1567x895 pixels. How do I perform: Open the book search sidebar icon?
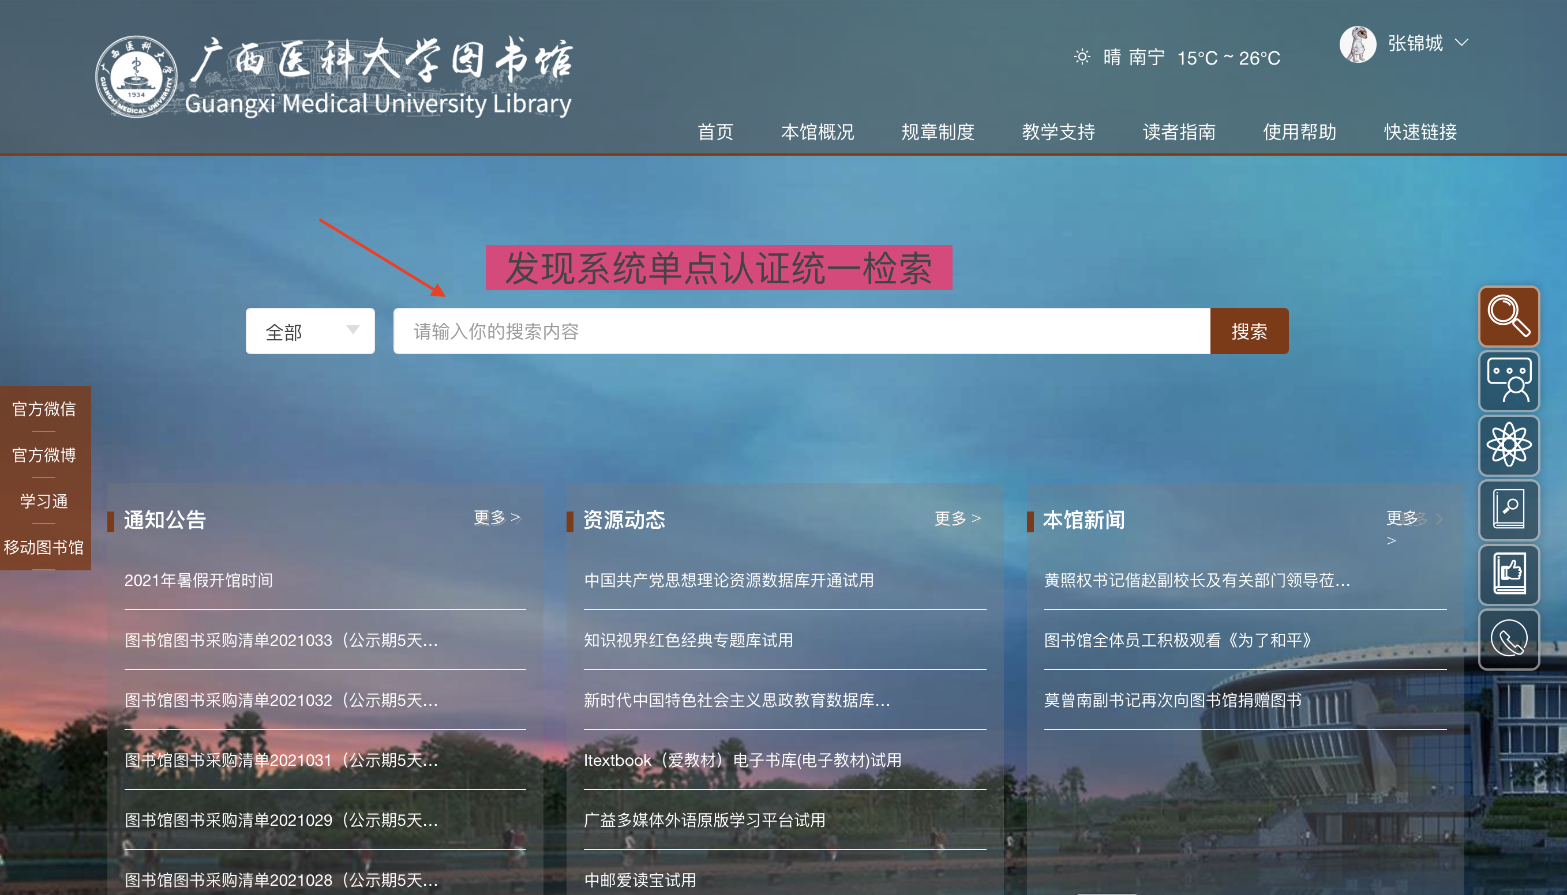pos(1508,510)
